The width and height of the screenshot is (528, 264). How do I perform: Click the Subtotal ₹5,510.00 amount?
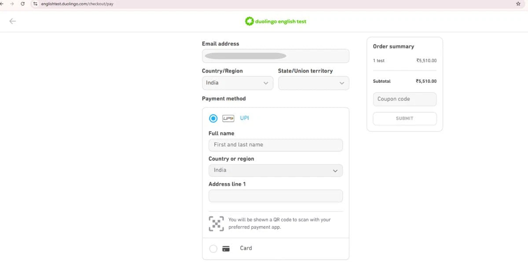(426, 81)
